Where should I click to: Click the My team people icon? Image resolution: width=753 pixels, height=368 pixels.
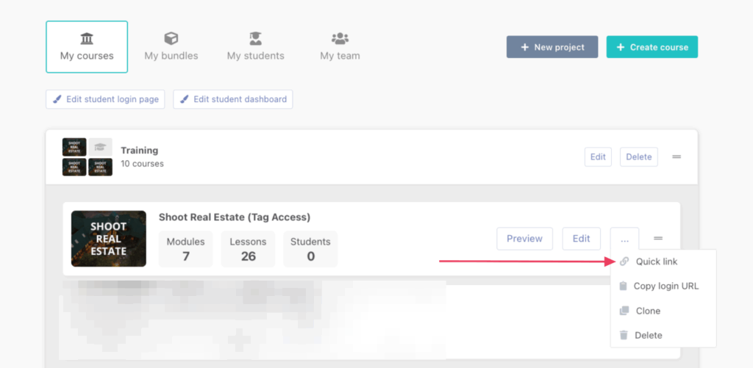(340, 38)
